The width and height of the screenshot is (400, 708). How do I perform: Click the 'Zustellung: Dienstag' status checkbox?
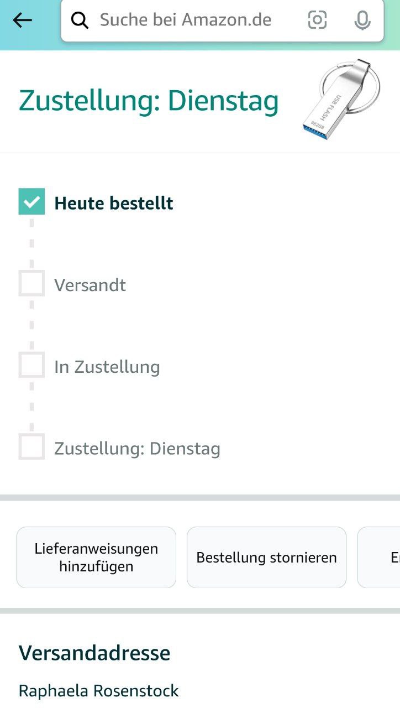[31, 446]
